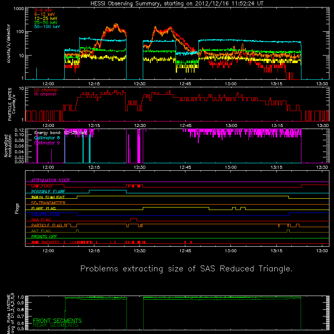Click the '1.0' livetime tick label
Image resolution: width=334 pixels, height=334 pixels.
(x=20, y=297)
